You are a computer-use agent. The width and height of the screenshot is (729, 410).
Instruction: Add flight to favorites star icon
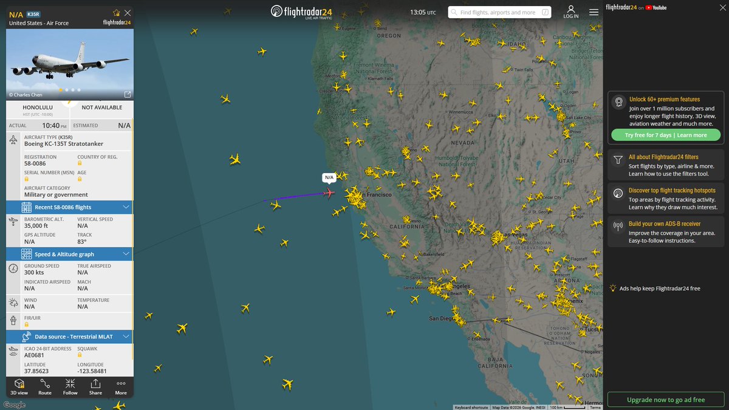117,13
